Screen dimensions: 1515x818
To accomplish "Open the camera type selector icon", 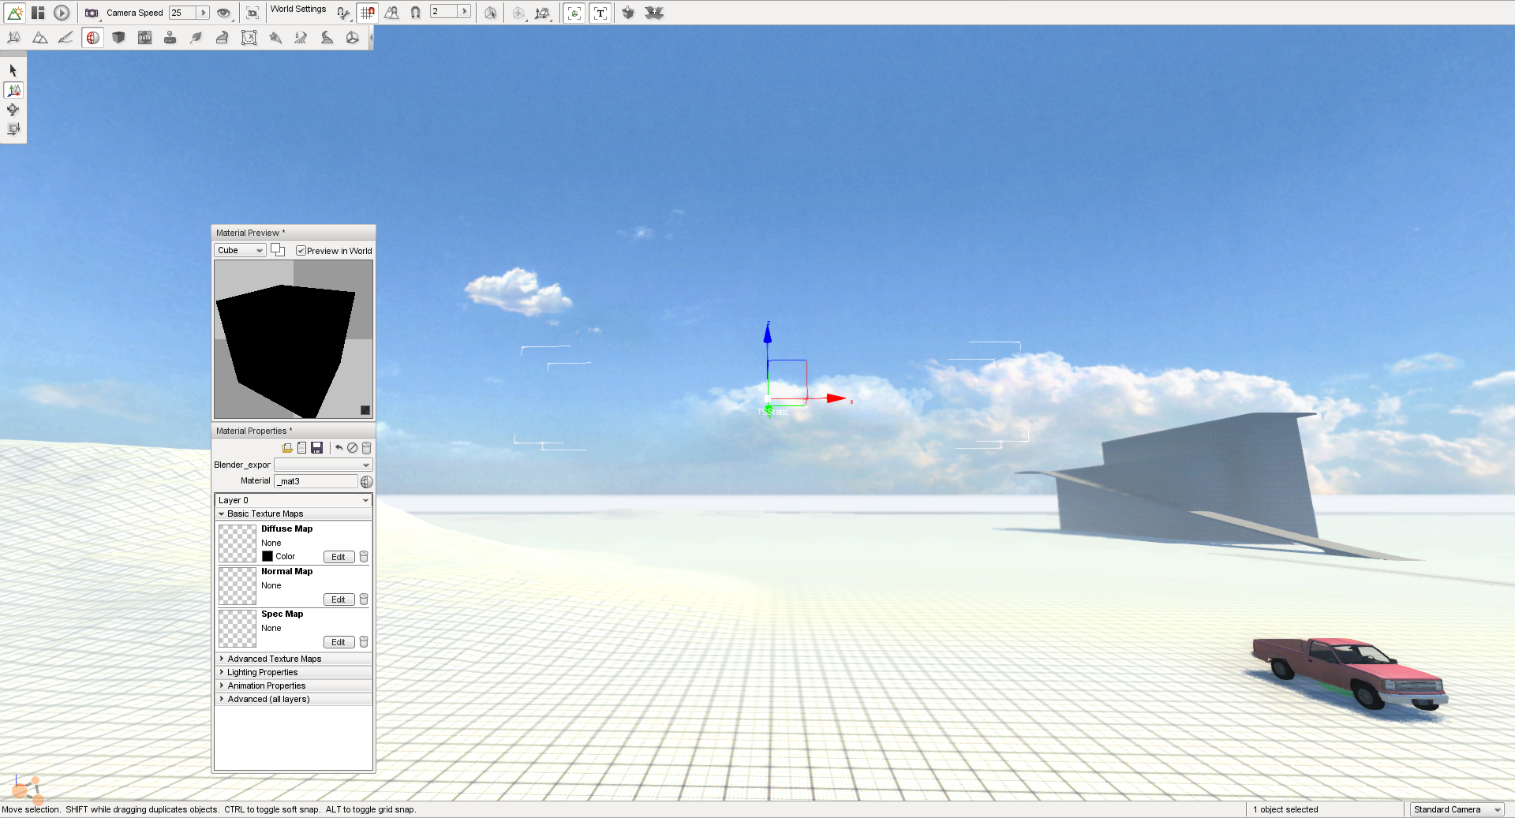I will click(92, 13).
